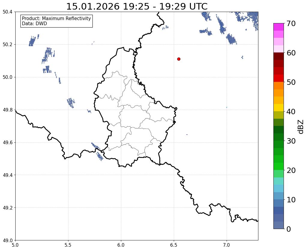Pick the bright magenta top colorbar segment
307x250 pixels.
tap(278, 27)
